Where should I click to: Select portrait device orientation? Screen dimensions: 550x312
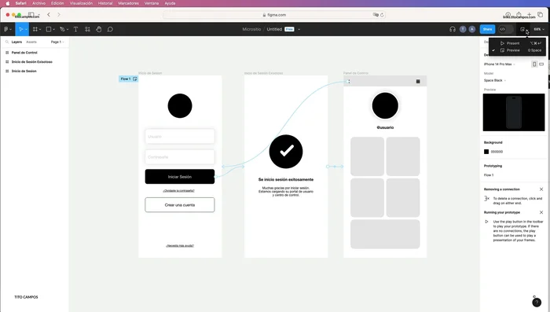(x=534, y=64)
